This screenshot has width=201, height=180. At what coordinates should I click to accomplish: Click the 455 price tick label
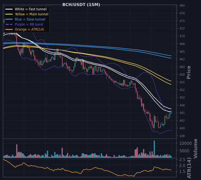(x=182, y=82)
